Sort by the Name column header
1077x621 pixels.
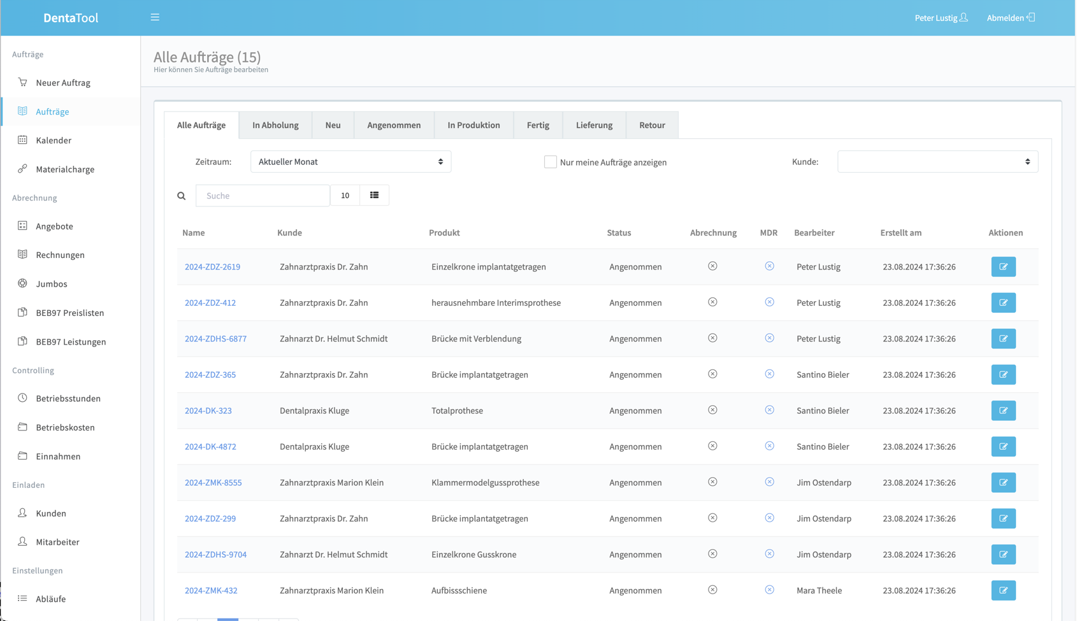click(x=194, y=232)
